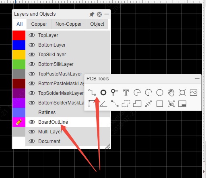This screenshot has width=206, height=178.
Task: Activate the hand Move tool
Action: (171, 92)
